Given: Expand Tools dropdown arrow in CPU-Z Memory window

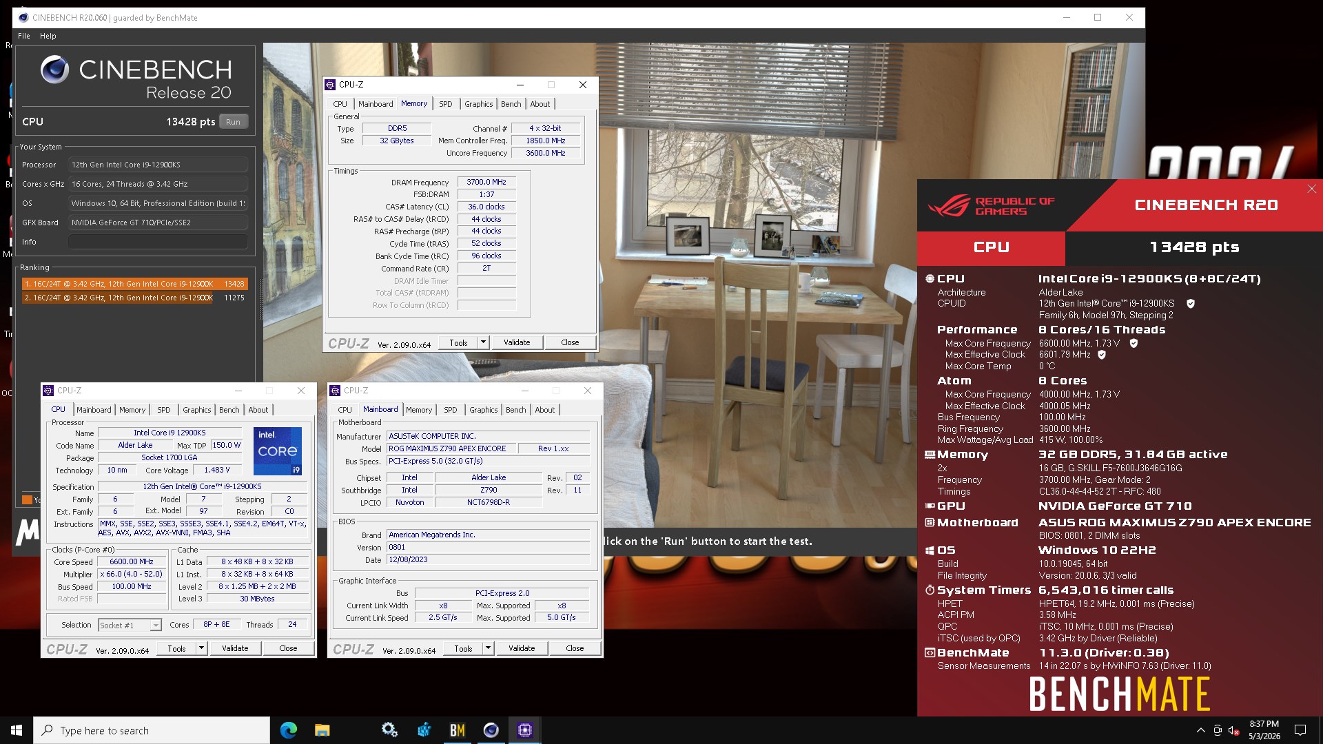Looking at the screenshot, I should coord(483,342).
